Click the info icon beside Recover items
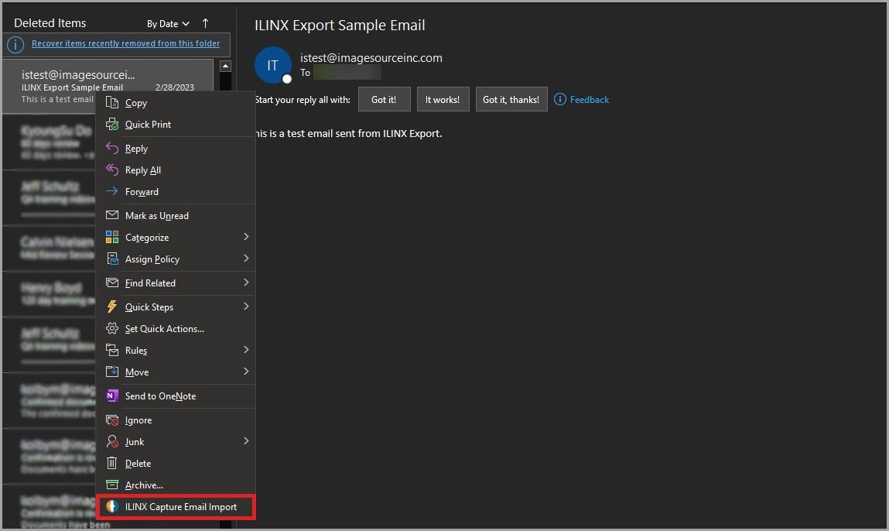Image resolution: width=889 pixels, height=531 pixels. click(x=15, y=43)
